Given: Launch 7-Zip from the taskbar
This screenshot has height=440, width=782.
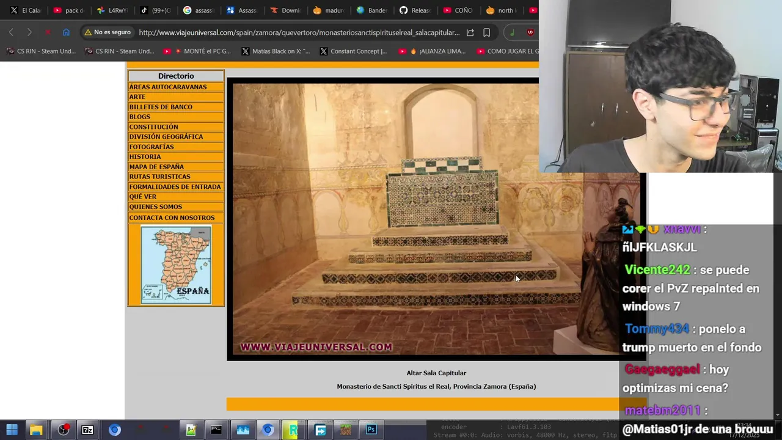Looking at the screenshot, I should (x=87, y=430).
